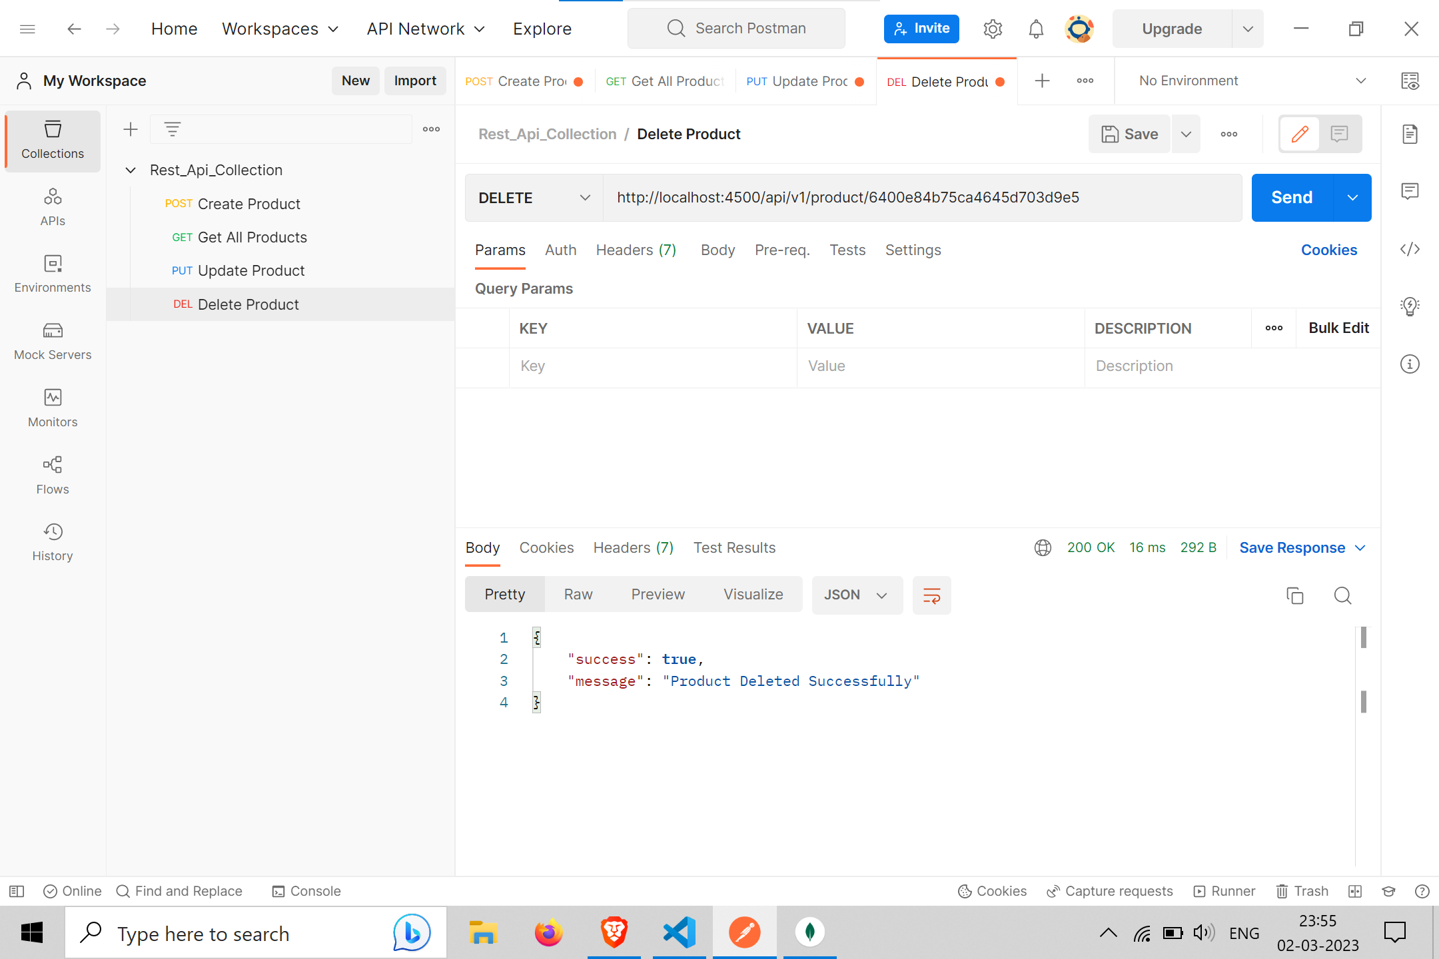The image size is (1439, 959).
Task: Open the Documentation panel on the right
Action: click(1410, 134)
